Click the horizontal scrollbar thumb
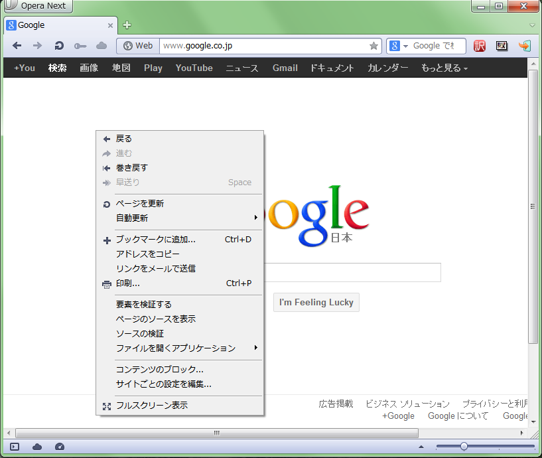 click(x=217, y=433)
